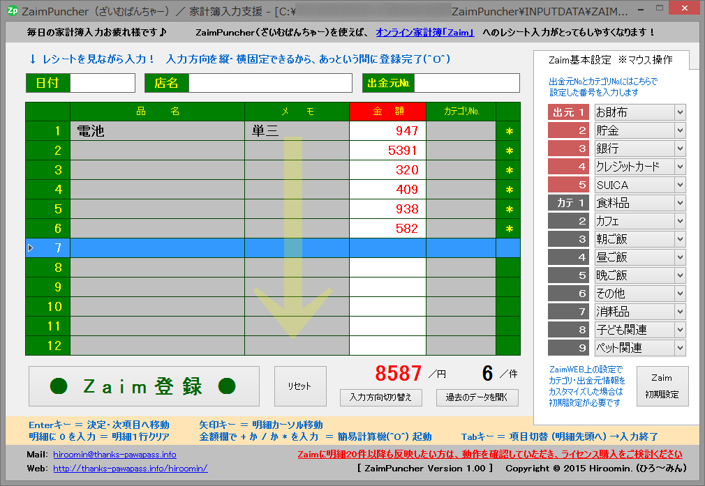The image size is (705, 486).
Task: Click the asterisk marker in row 4
Action: point(509,190)
